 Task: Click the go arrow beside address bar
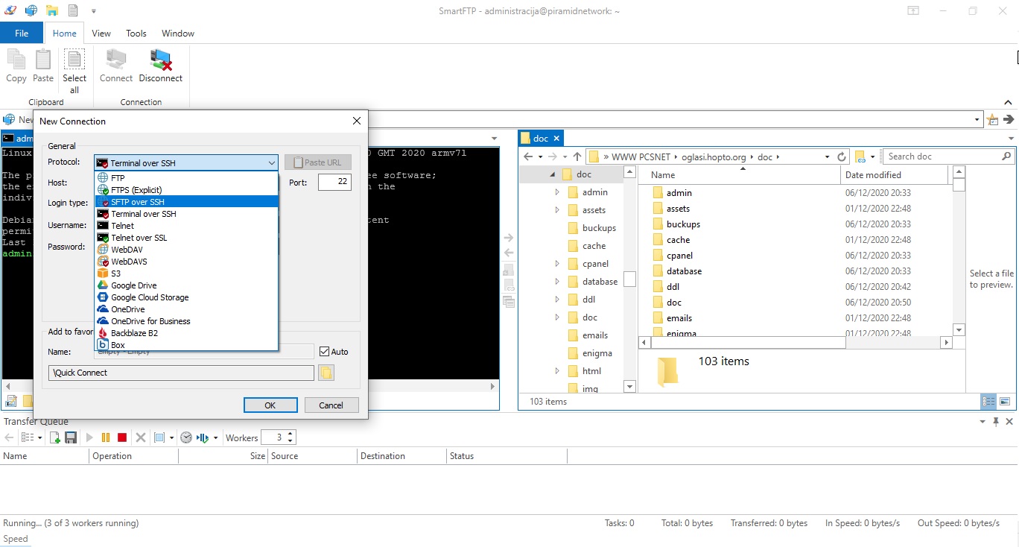tap(1009, 119)
